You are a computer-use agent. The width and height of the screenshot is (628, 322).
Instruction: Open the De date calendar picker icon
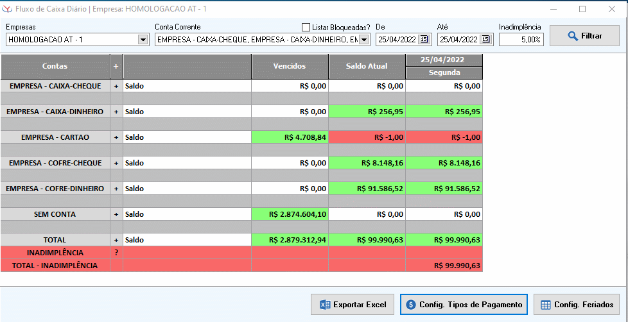coord(424,39)
